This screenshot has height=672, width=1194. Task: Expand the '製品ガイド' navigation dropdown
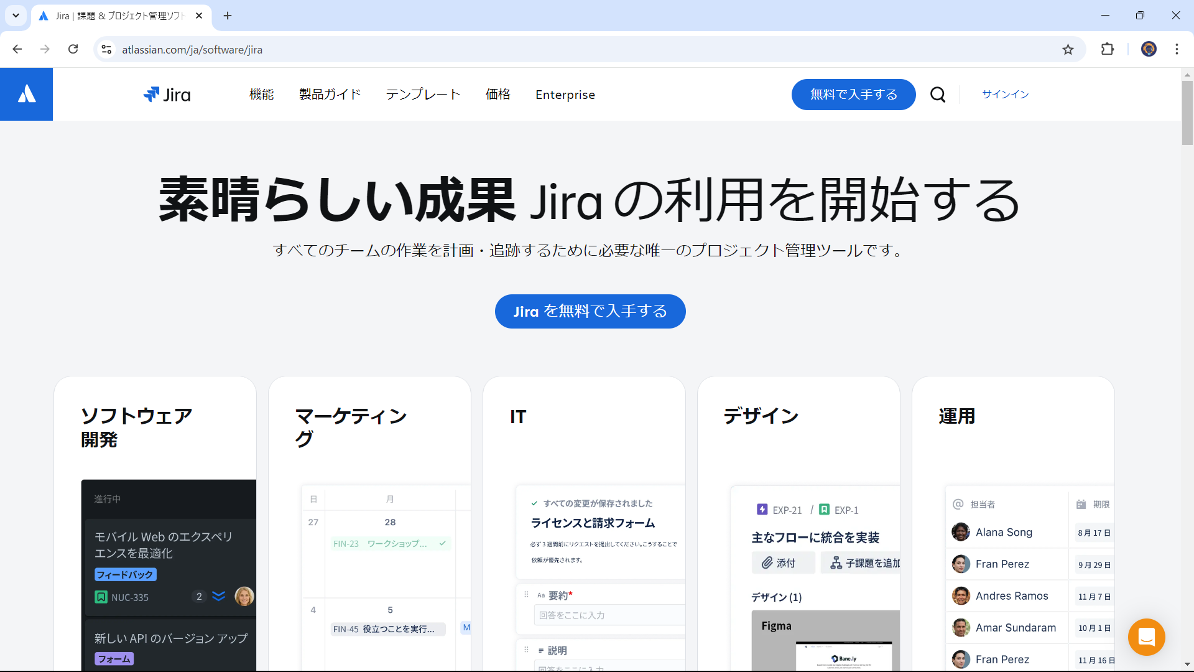[330, 95]
